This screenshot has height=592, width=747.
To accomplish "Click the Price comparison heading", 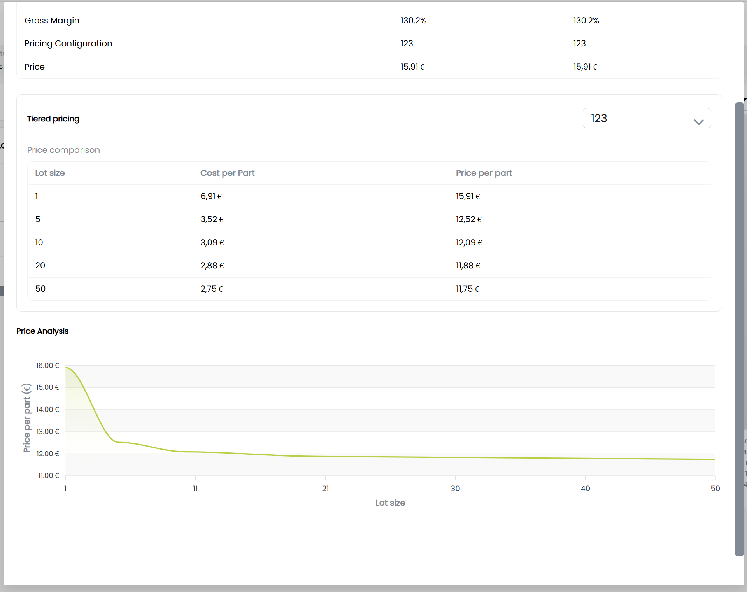I will point(63,150).
